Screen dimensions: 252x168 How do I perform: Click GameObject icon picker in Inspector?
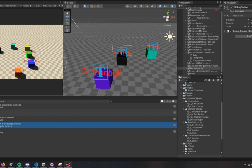click(x=227, y=8)
